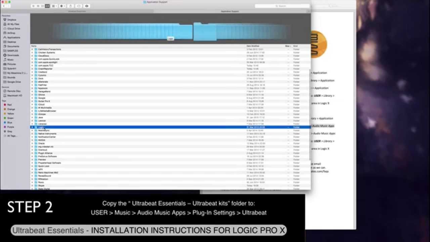Open Pictures in the sidebar
Viewport: 430px width, 242px height.
point(11,64)
